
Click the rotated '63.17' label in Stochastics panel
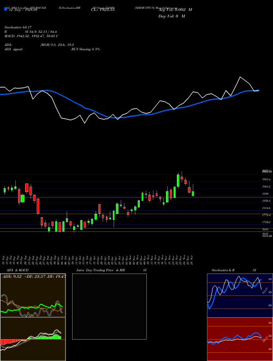click(264, 291)
